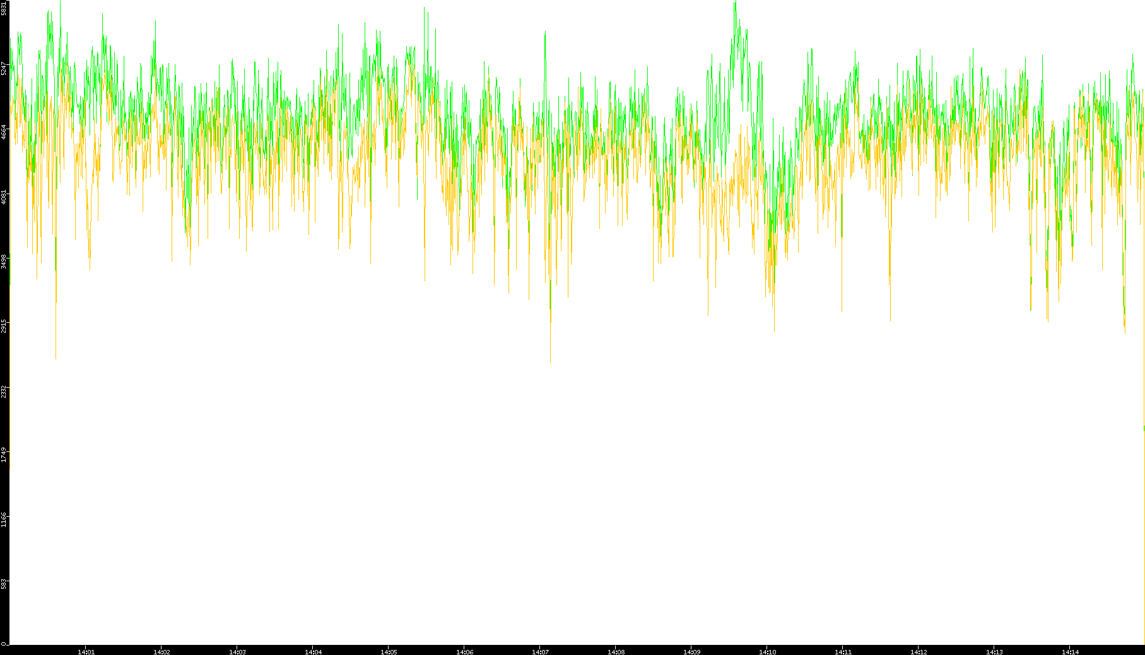Click the 5831 value axis label

[x=4, y=8]
